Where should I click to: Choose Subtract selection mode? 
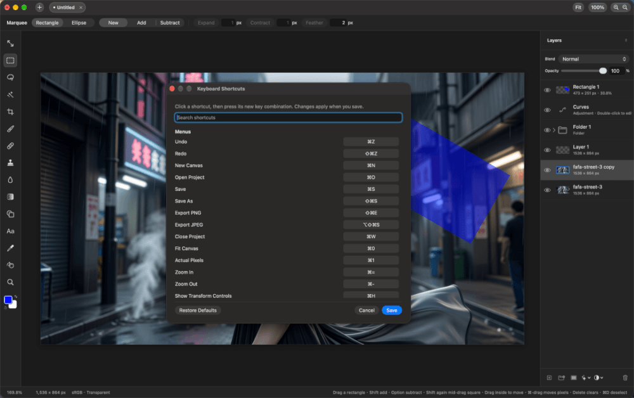(170, 23)
